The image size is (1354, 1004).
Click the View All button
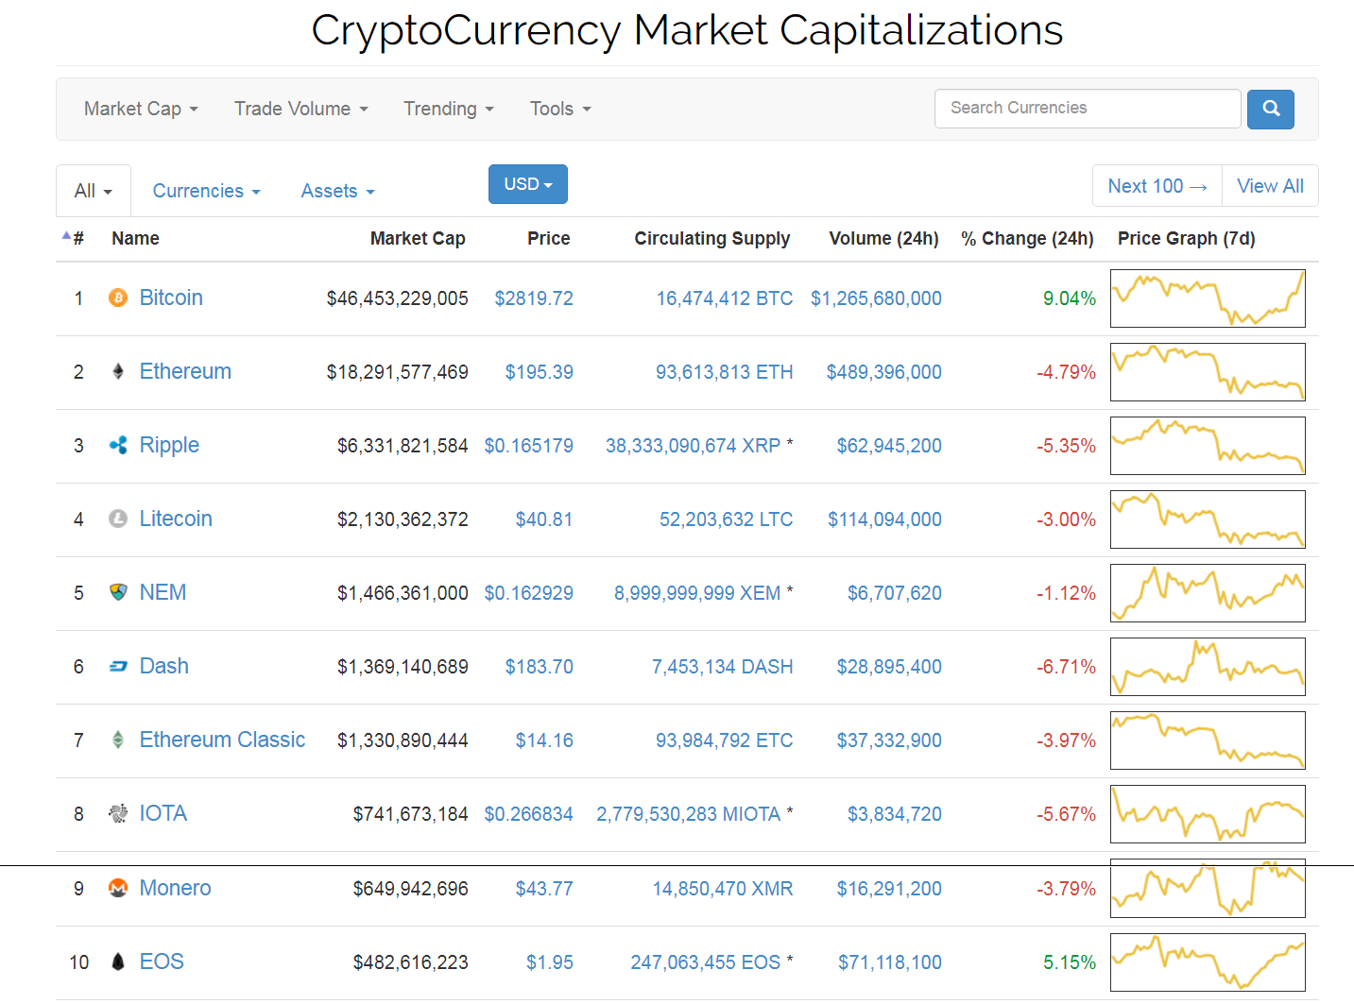pos(1270,186)
